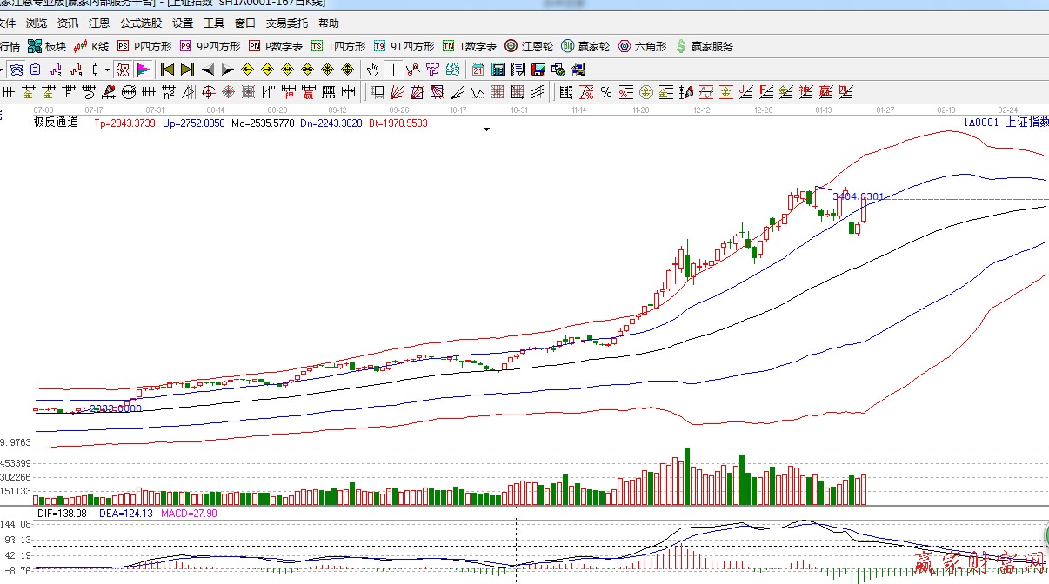Toggle the crosshair cursor button
1049x584 pixels.
pos(393,70)
